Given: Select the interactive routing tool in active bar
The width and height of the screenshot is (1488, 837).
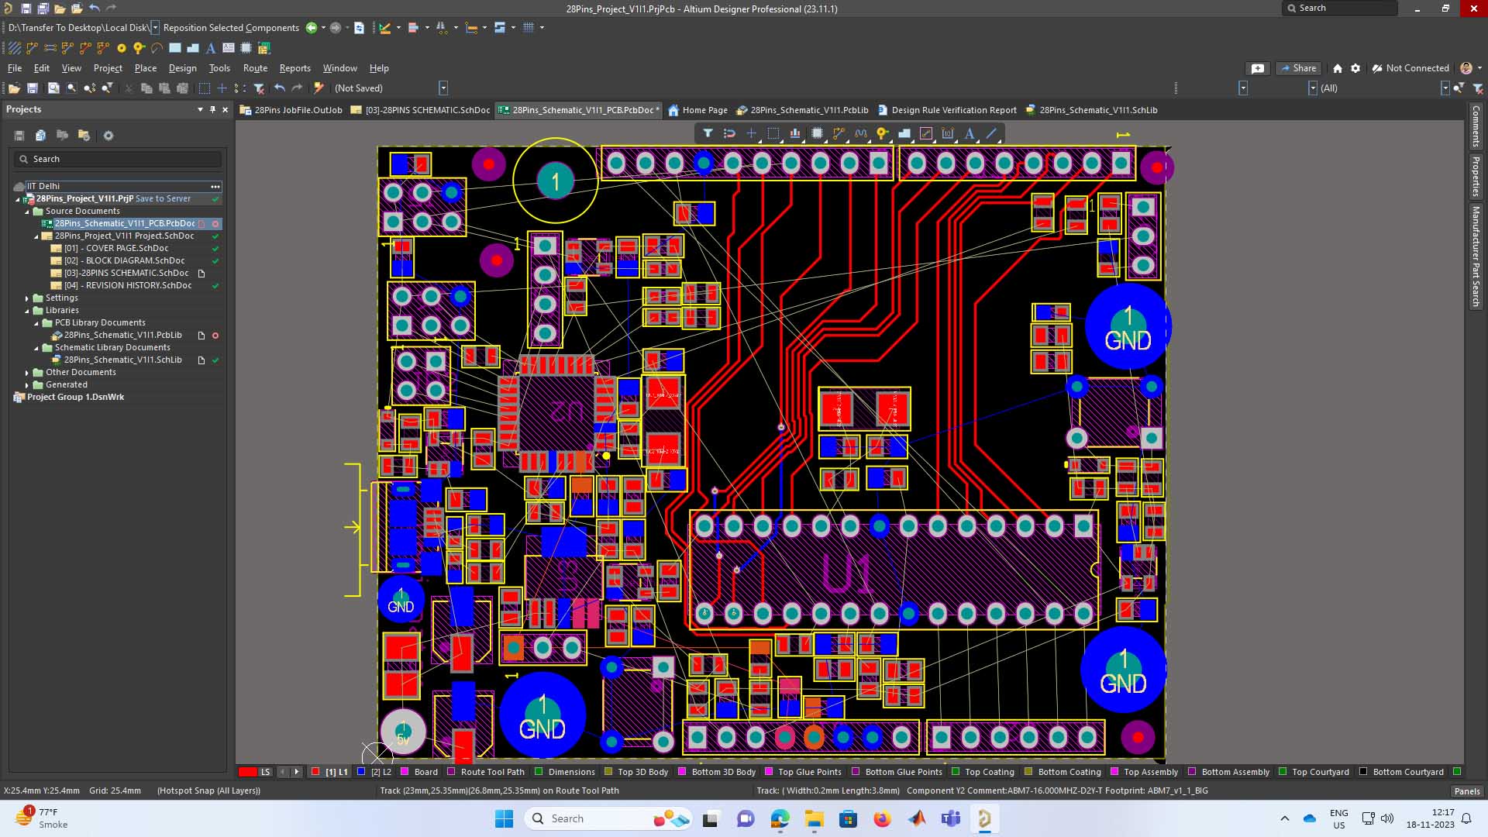Looking at the screenshot, I should (839, 133).
